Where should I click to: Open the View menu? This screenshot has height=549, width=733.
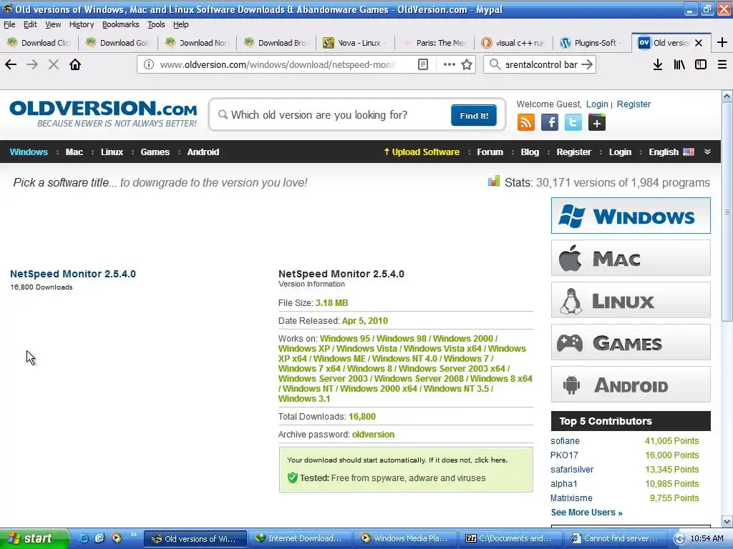click(53, 24)
